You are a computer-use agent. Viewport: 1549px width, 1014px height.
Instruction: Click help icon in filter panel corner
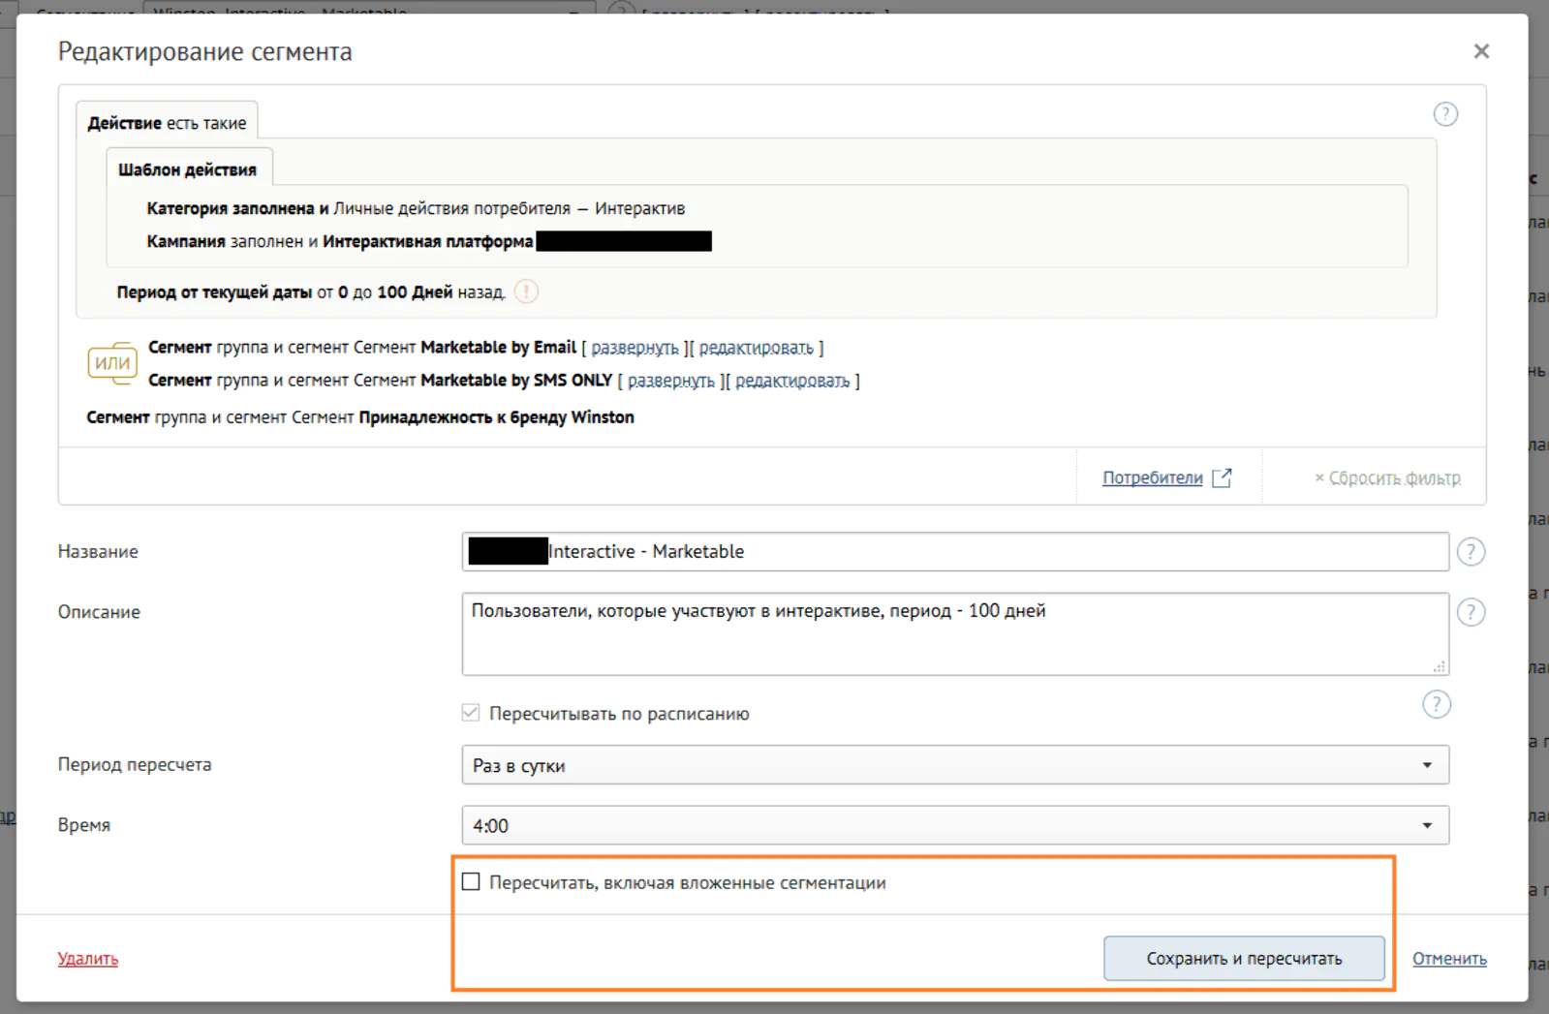tap(1444, 114)
